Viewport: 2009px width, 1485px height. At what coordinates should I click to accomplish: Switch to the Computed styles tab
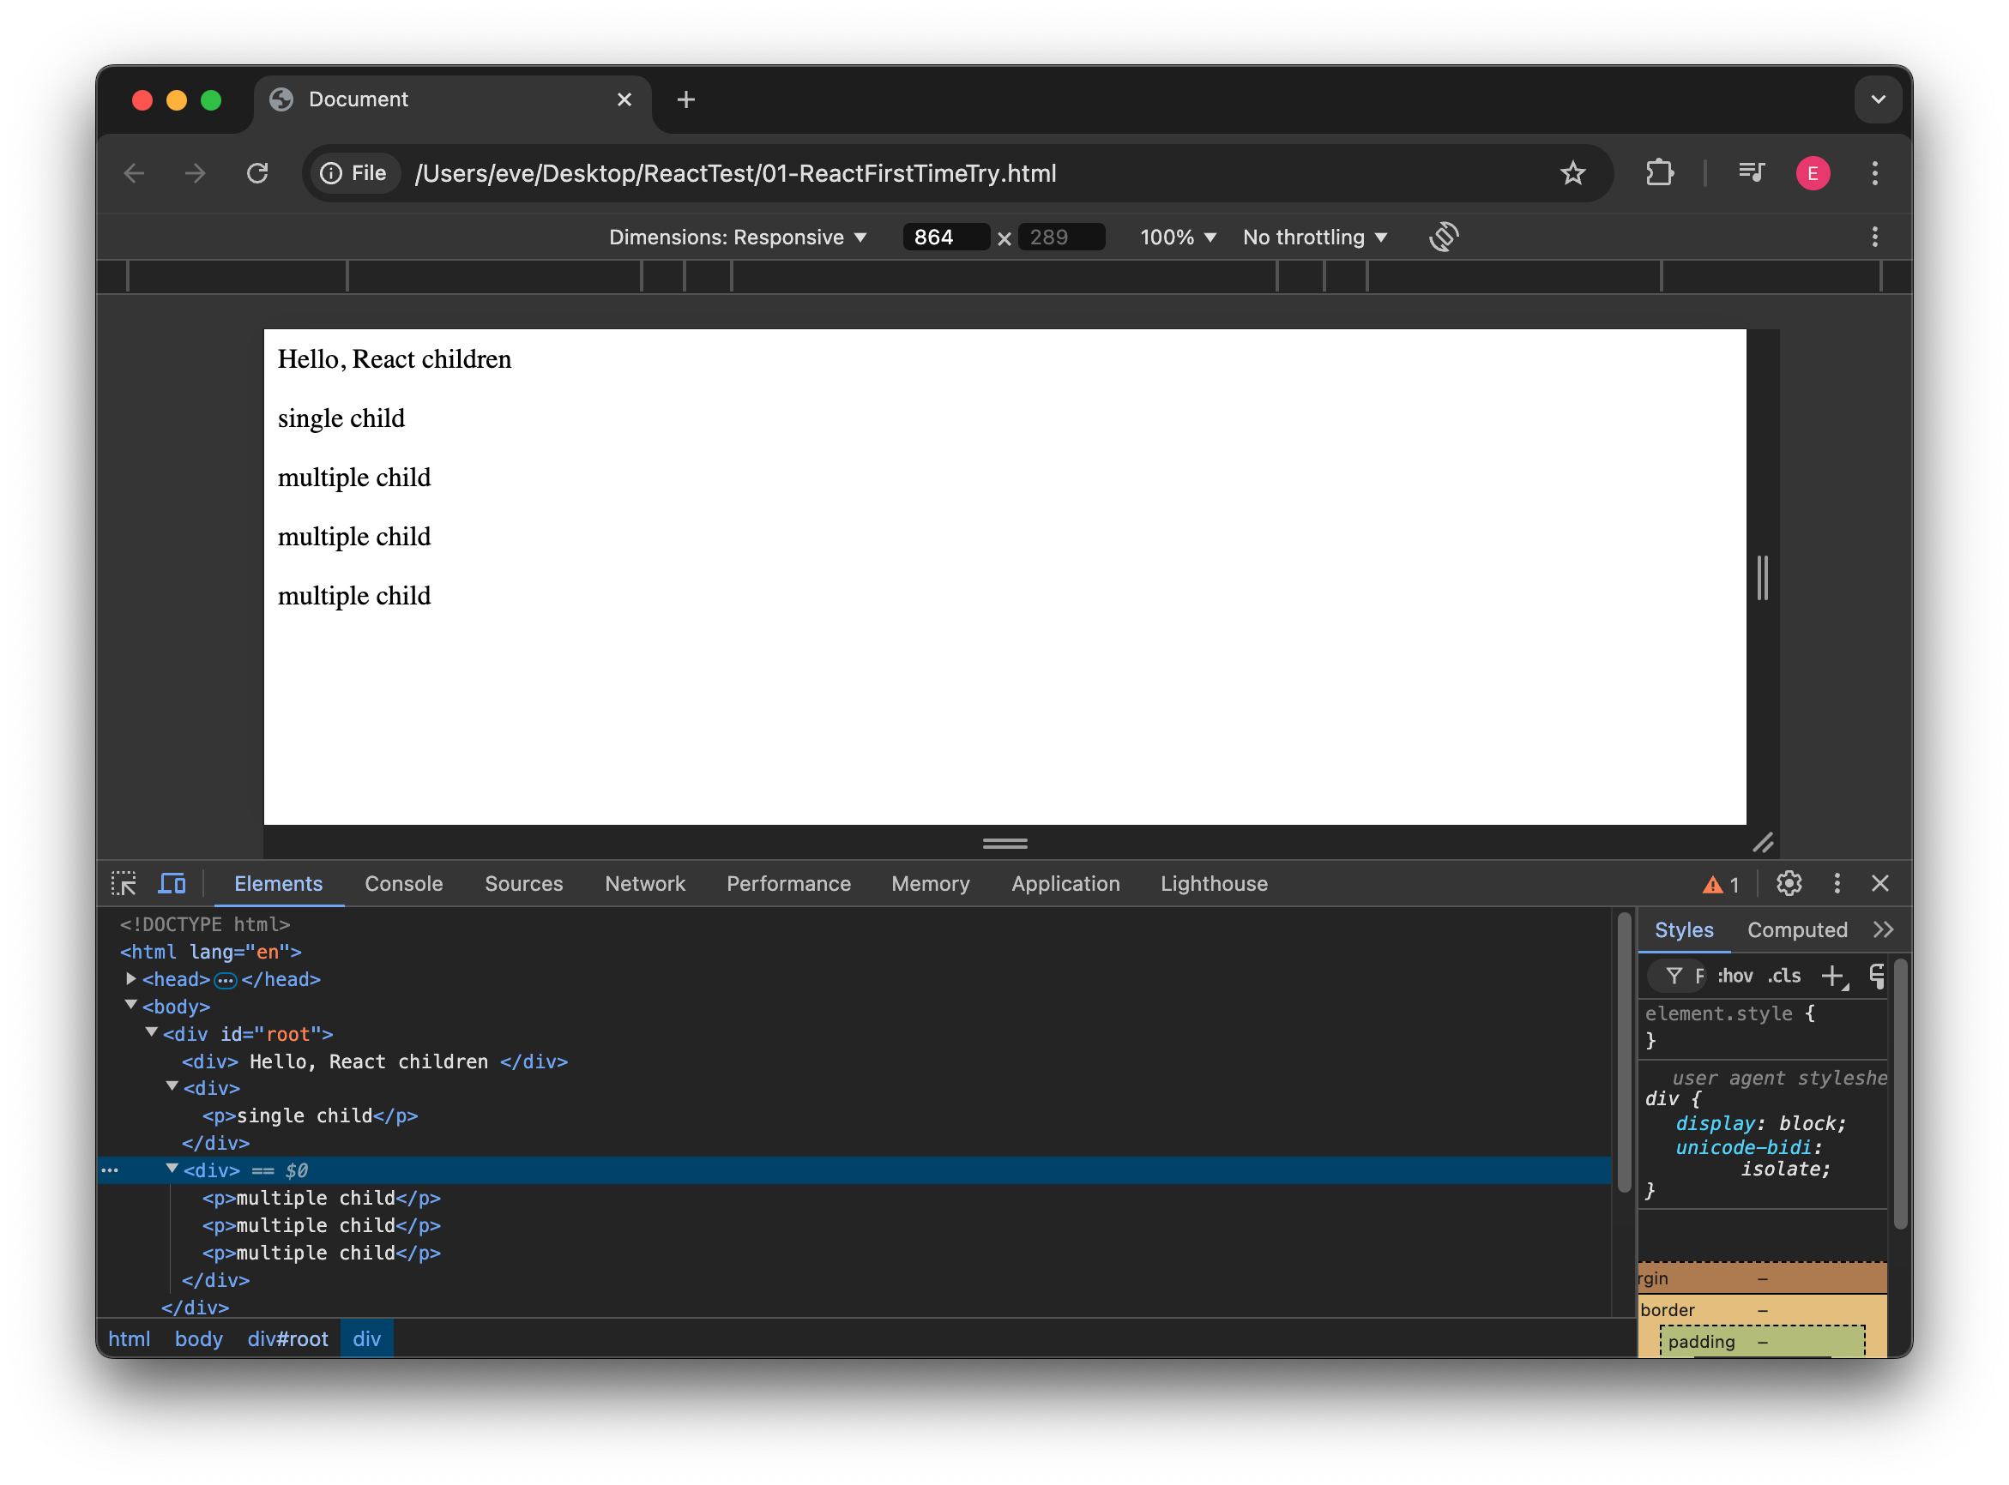pyautogui.click(x=1797, y=929)
